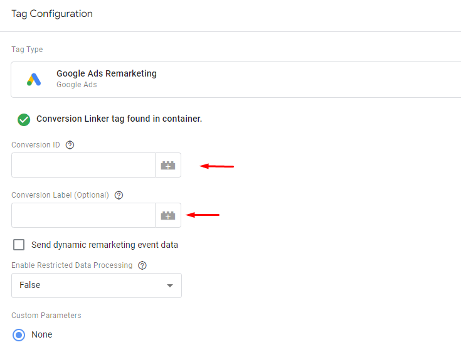Select the None custom parameters radio button
This screenshot has width=461, height=352.
pos(19,335)
